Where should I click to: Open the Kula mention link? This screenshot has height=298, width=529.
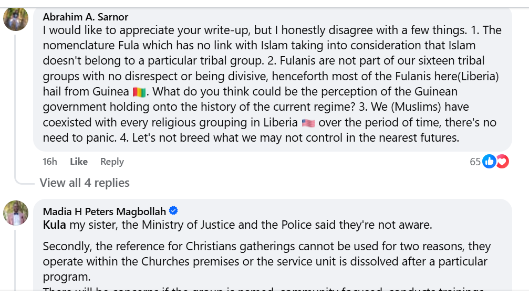click(x=54, y=226)
